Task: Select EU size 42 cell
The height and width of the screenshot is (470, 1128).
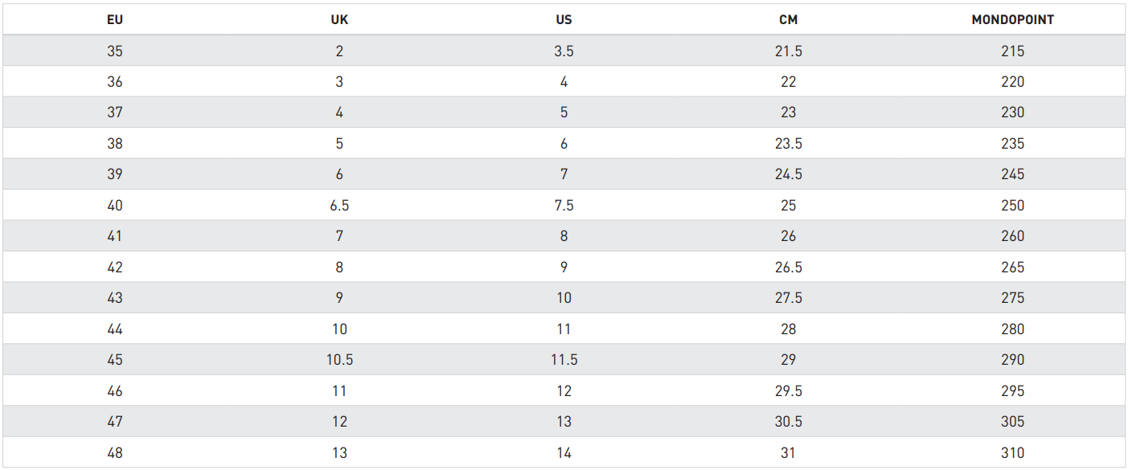Action: [115, 267]
